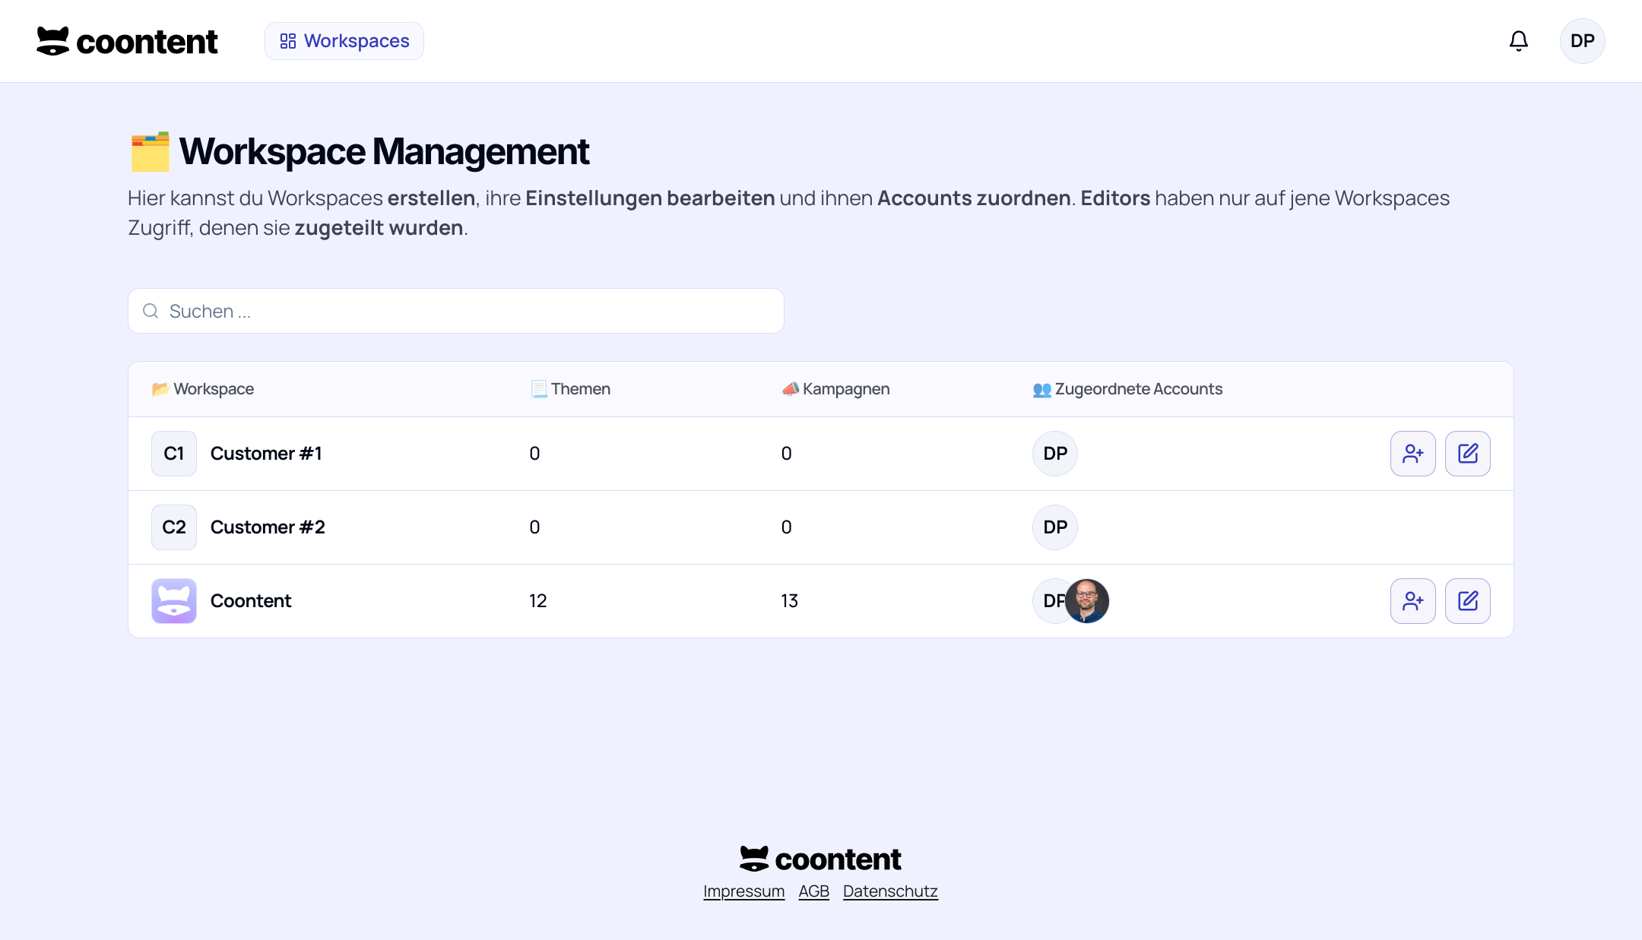Edit the Coontent workspace
The image size is (1642, 940).
click(x=1467, y=601)
